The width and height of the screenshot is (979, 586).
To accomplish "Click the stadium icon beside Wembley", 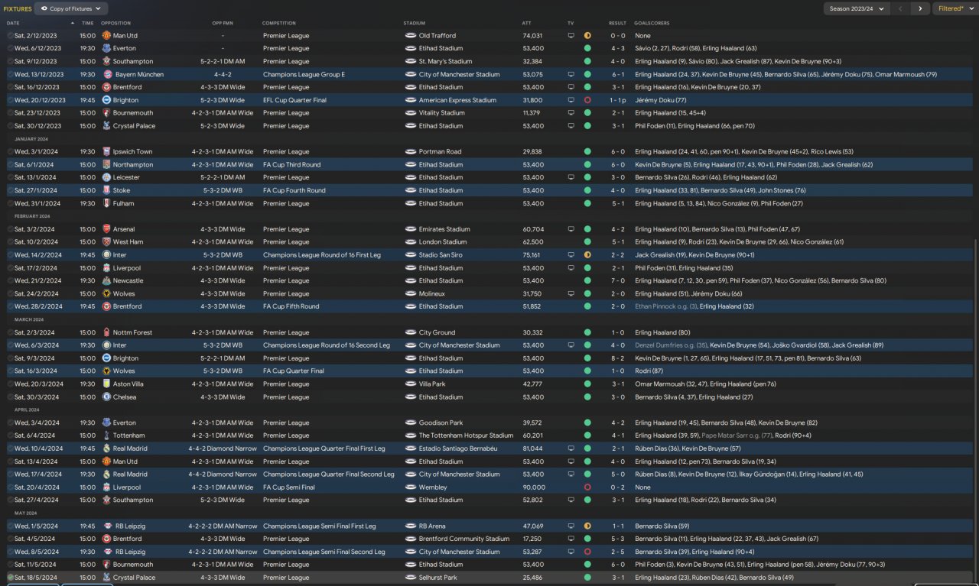I will pos(410,487).
